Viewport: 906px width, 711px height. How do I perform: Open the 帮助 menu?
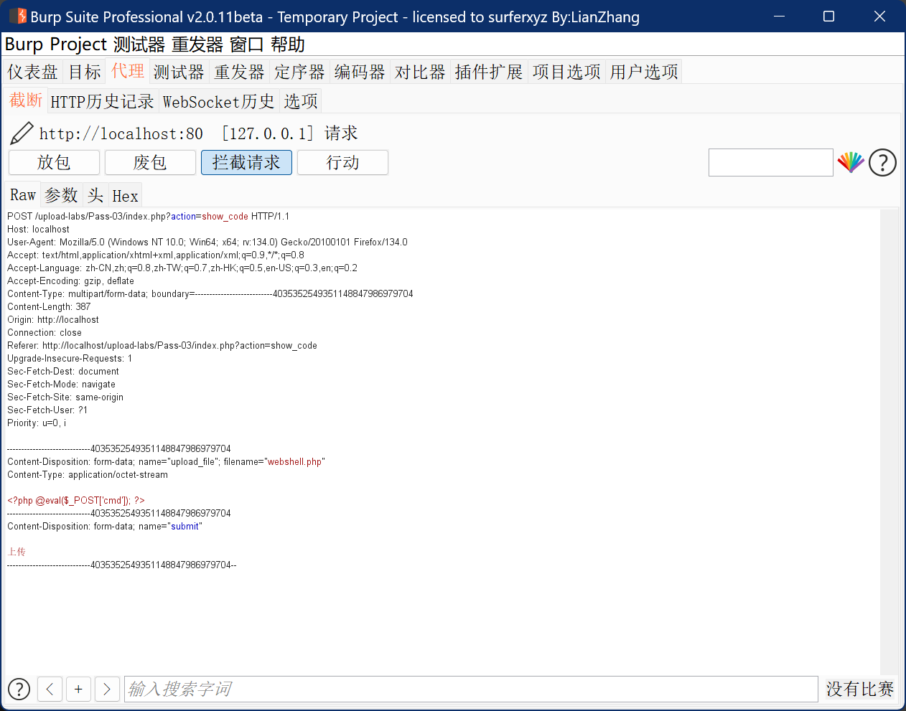click(x=288, y=44)
